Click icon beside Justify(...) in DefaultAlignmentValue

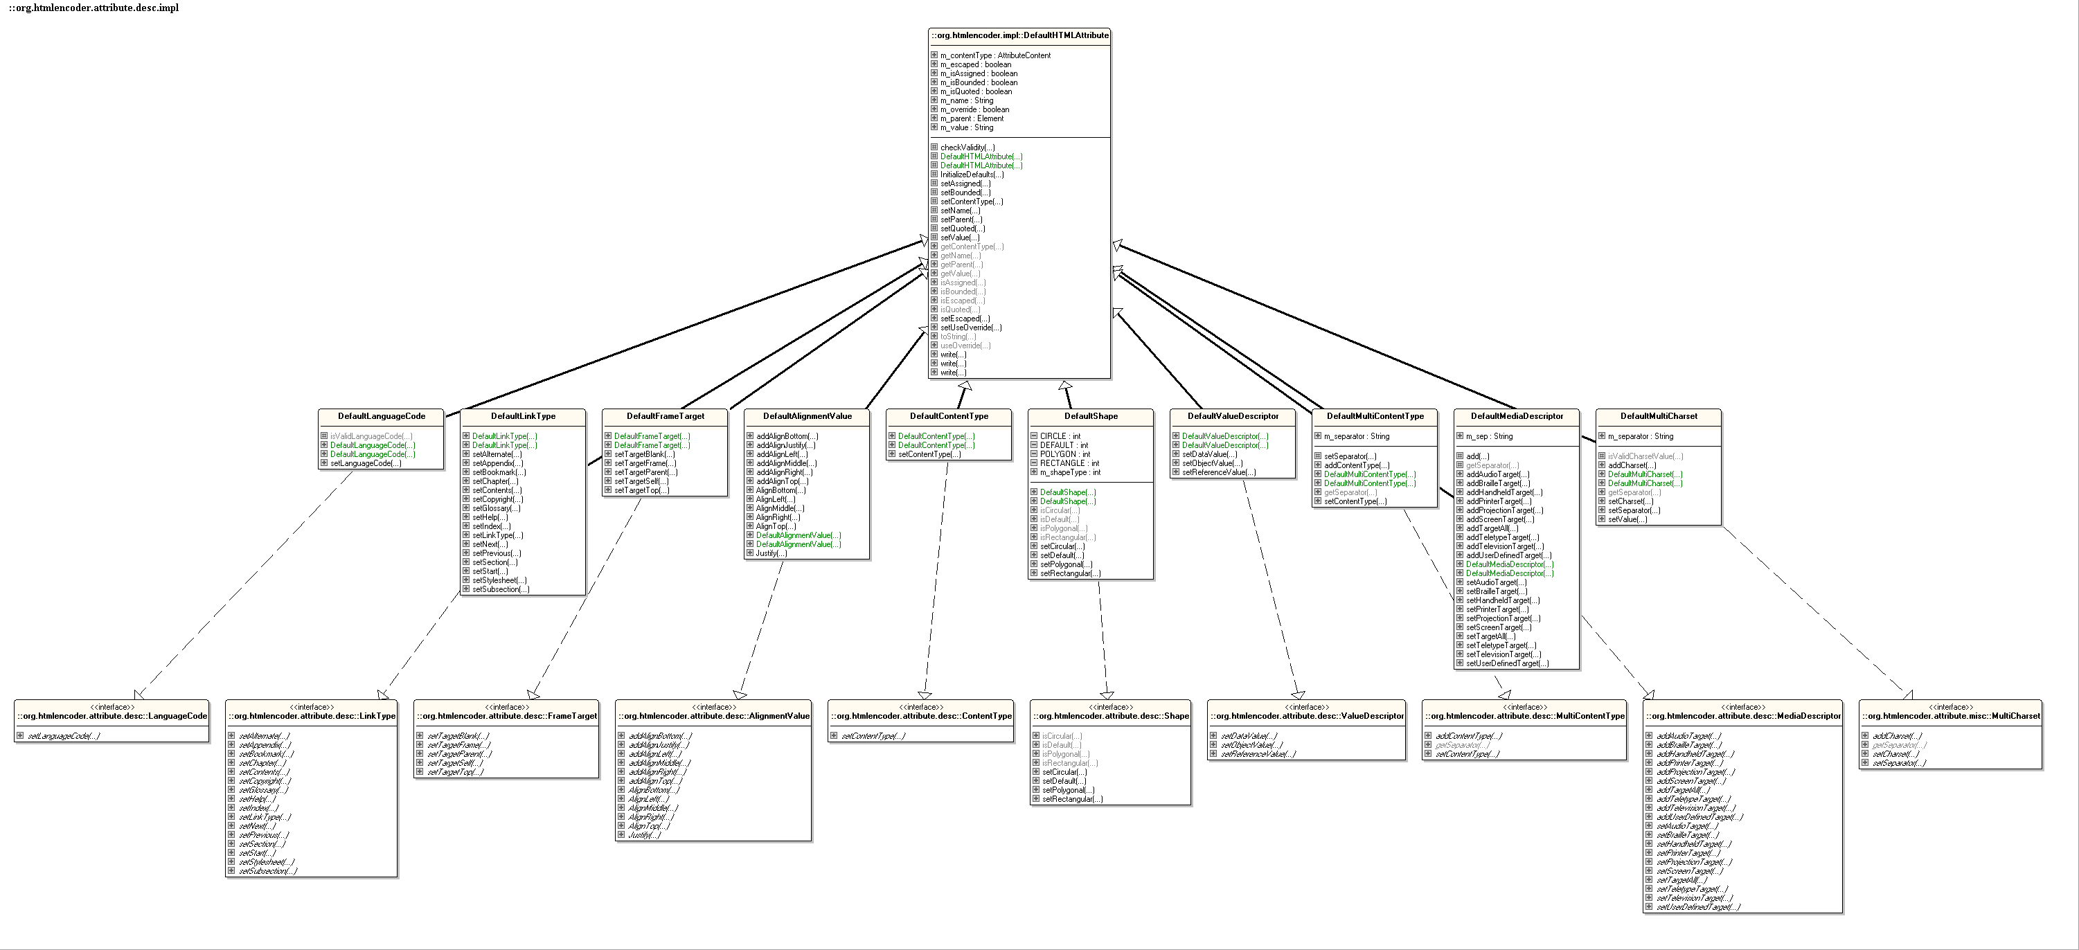750,553
